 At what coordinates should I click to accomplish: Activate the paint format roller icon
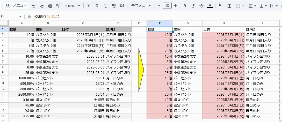(58, 6)
